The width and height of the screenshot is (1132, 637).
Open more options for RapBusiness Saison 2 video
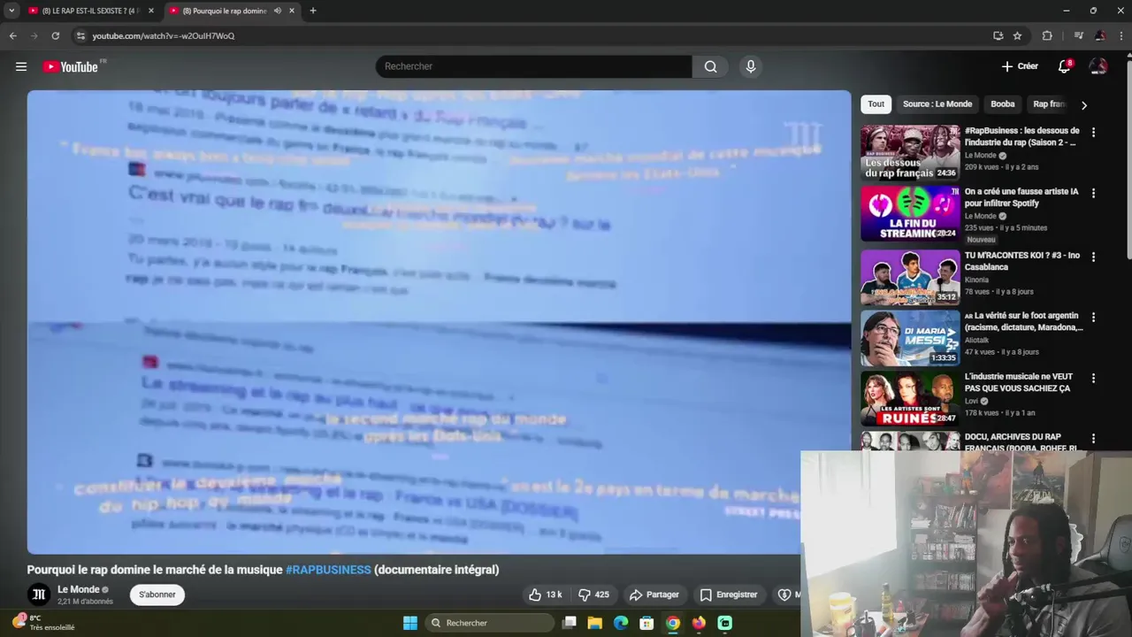(1093, 133)
